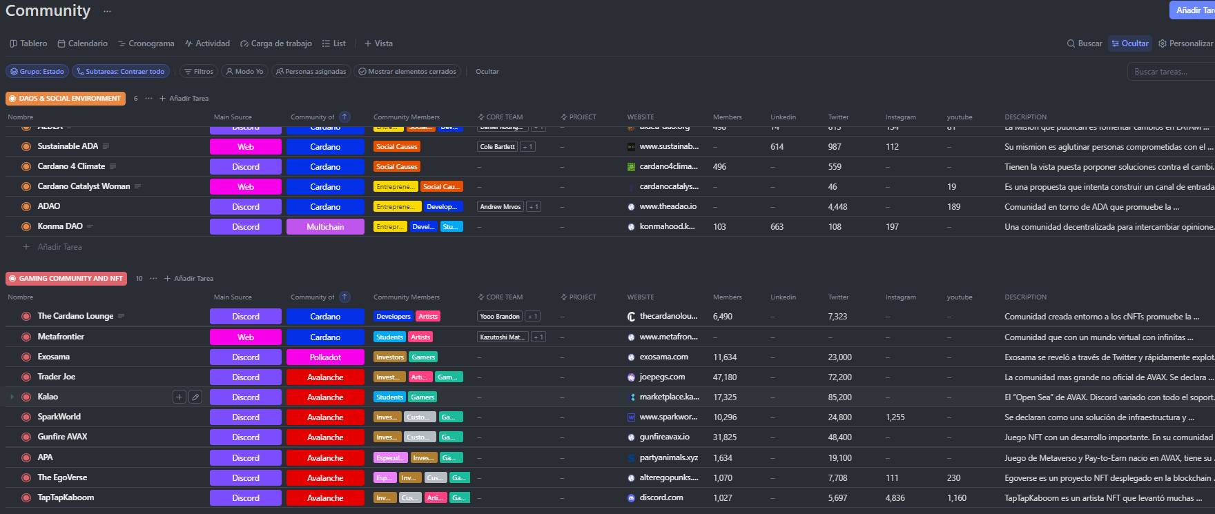Click the Cardano 4 Climate status circle icon
The width and height of the screenshot is (1215, 514).
[x=26, y=166]
